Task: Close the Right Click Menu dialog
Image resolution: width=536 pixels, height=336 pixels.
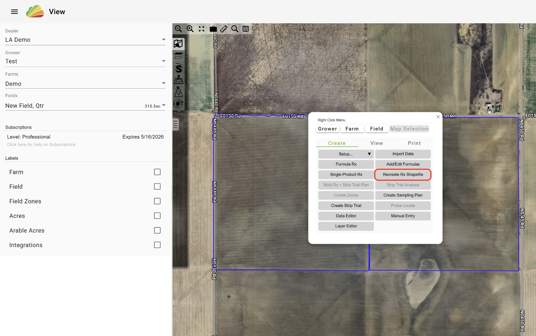Action: pos(438,117)
